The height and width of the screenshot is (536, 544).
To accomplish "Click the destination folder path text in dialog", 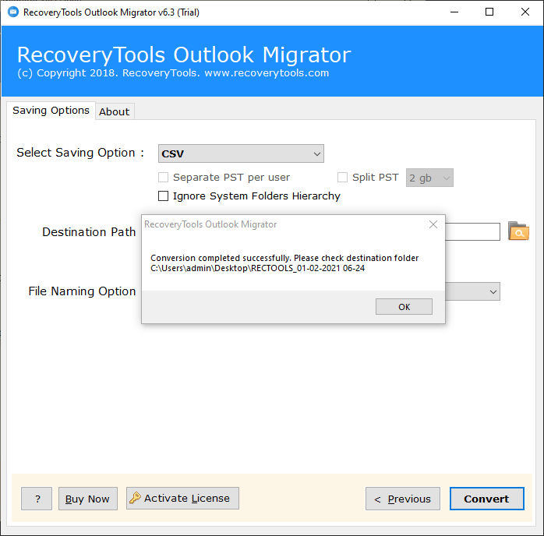I will click(x=257, y=268).
